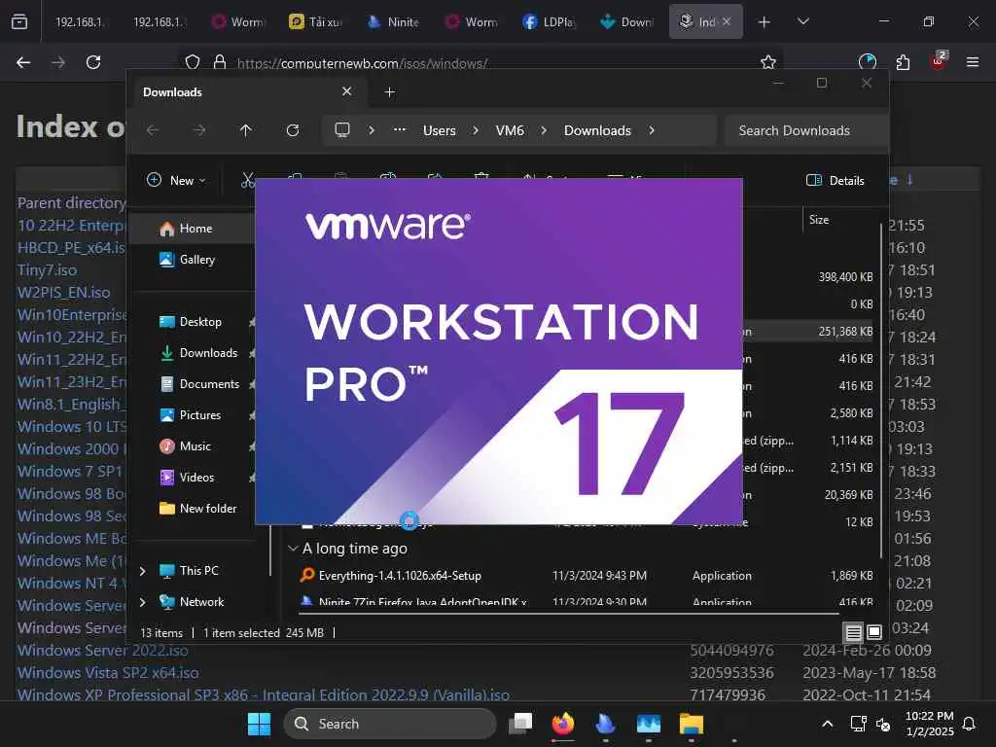Click Firefox forward arrow button
Viewport: 996px width, 747px height.
(57, 62)
